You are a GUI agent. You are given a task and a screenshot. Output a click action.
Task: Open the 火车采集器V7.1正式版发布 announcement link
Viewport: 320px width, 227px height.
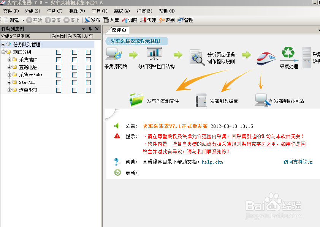coord(175,126)
